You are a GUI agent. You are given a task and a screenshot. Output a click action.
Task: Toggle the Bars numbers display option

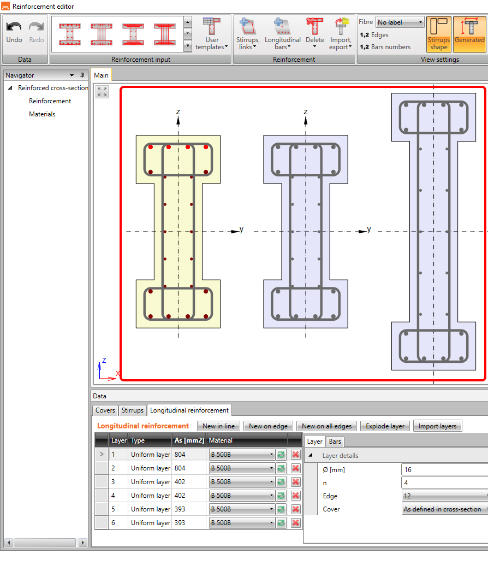pos(385,47)
